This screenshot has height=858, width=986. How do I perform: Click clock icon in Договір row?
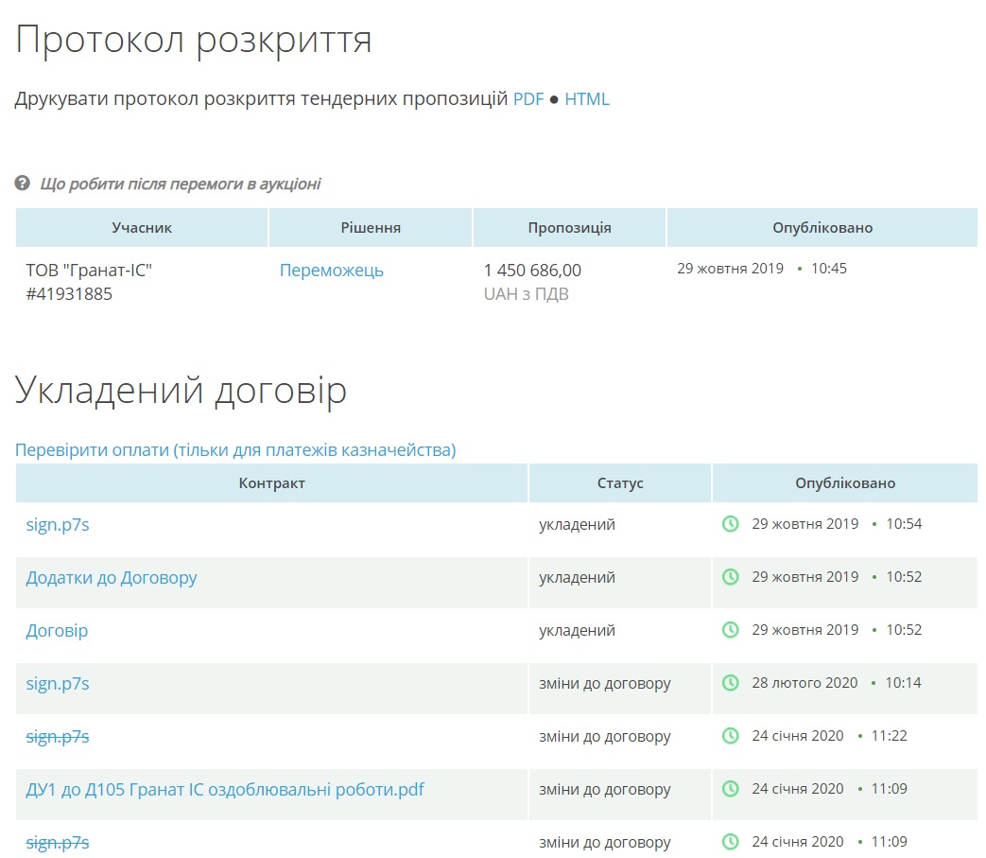730,630
